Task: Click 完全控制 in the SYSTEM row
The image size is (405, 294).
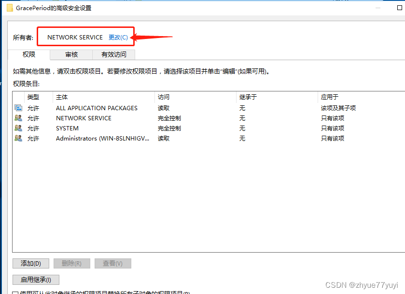Action: (x=169, y=128)
